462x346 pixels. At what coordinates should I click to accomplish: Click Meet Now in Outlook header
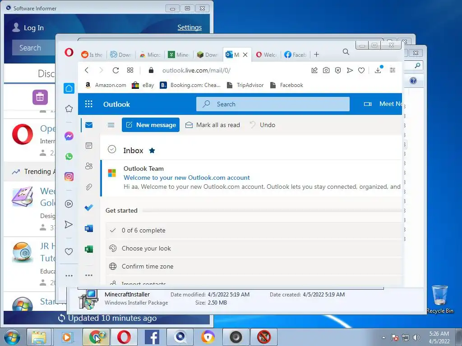(x=383, y=104)
